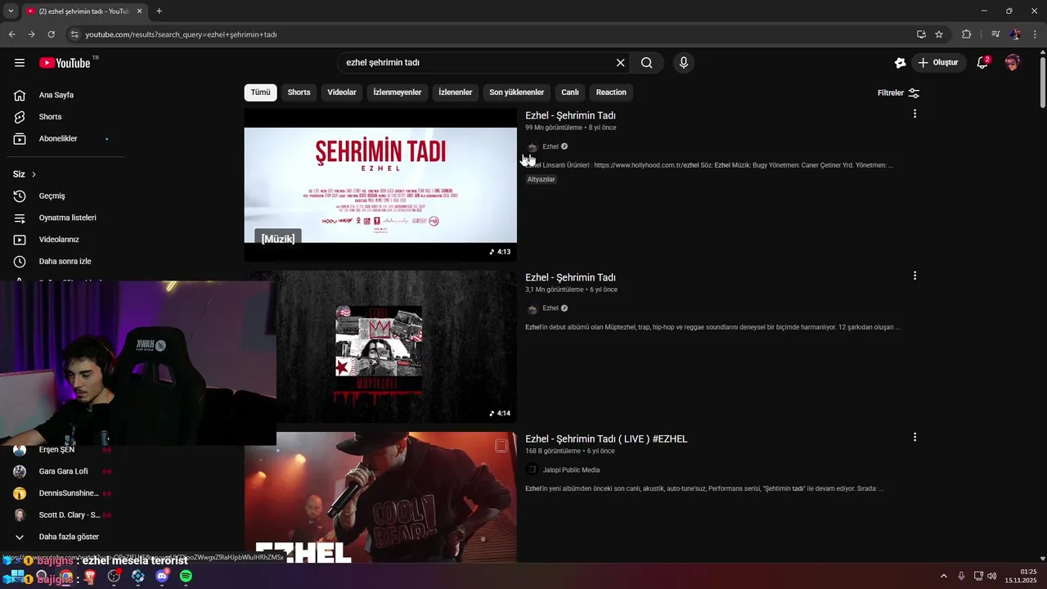1047x589 pixels.
Task: Run search with the magnifier button
Action: [647, 63]
